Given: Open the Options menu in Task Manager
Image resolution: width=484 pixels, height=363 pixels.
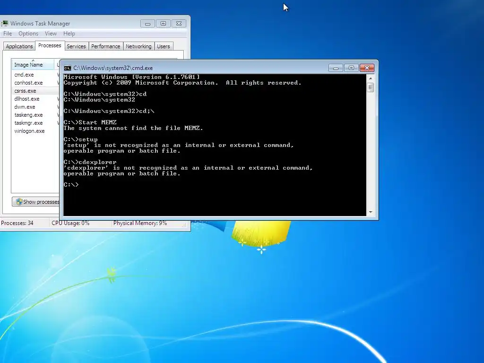Looking at the screenshot, I should (x=28, y=34).
